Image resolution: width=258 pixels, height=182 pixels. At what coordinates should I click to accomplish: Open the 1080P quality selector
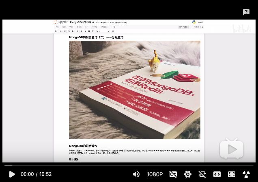[x=155, y=174]
